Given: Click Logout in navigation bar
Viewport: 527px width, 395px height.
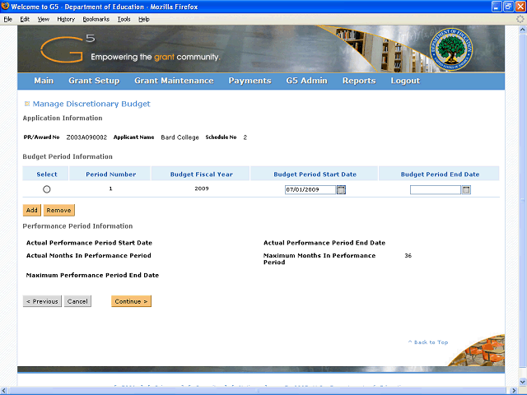Looking at the screenshot, I should coord(405,81).
